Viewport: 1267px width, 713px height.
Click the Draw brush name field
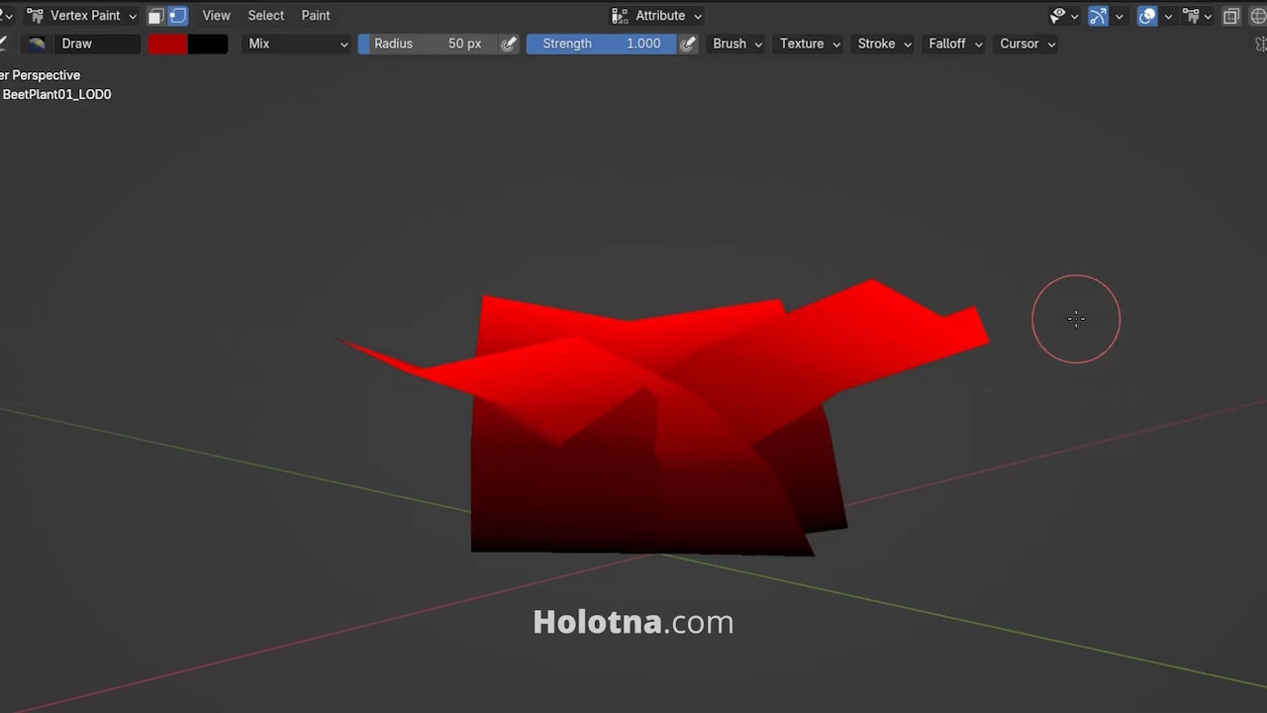(x=97, y=44)
